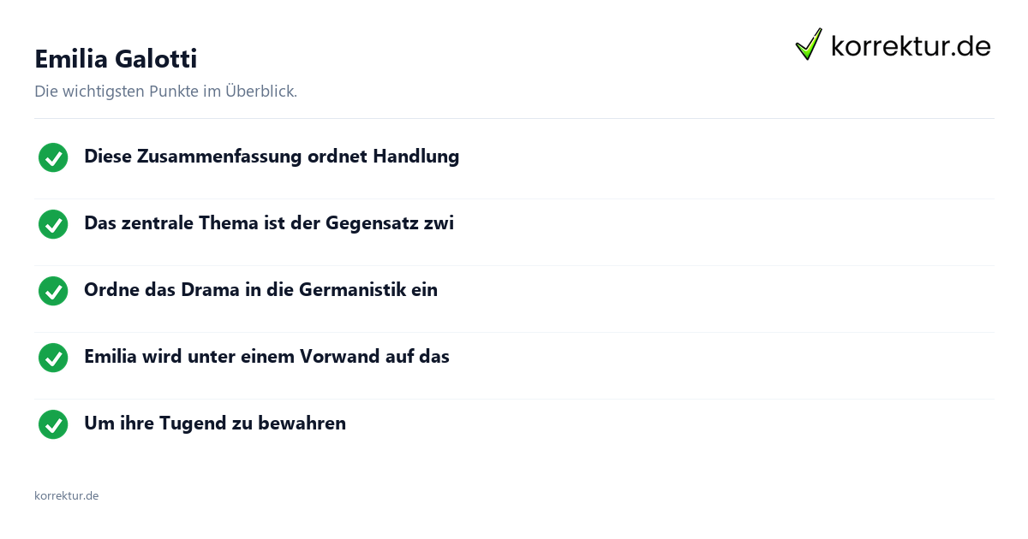Select check icon next to 'Emilia wird unter'
The width and height of the screenshot is (1028, 539).
pyautogui.click(x=53, y=358)
